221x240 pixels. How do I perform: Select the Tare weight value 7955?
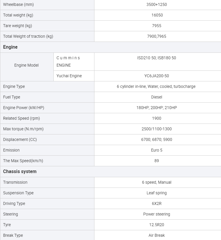point(157,26)
